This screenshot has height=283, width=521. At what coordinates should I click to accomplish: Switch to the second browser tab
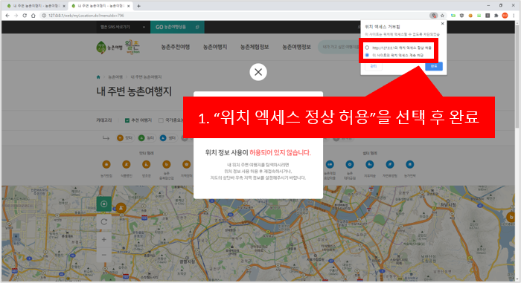pos(100,6)
